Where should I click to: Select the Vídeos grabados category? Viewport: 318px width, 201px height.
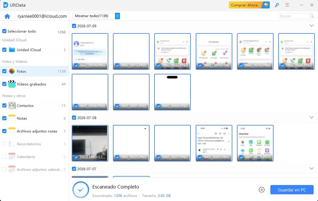34,84
